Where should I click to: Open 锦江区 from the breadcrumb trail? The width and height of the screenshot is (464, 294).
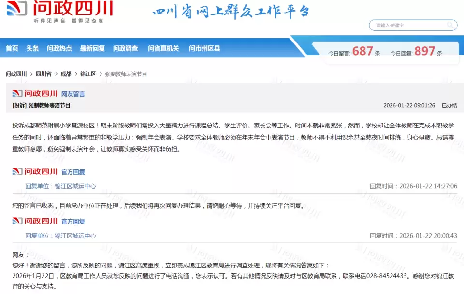pyautogui.click(x=88, y=74)
